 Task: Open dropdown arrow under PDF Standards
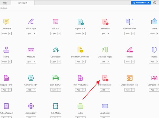[109, 90]
